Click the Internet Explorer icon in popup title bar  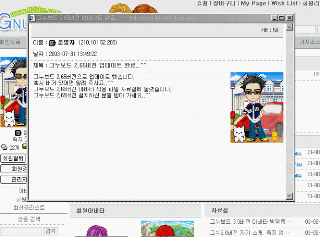tap(32, 18)
